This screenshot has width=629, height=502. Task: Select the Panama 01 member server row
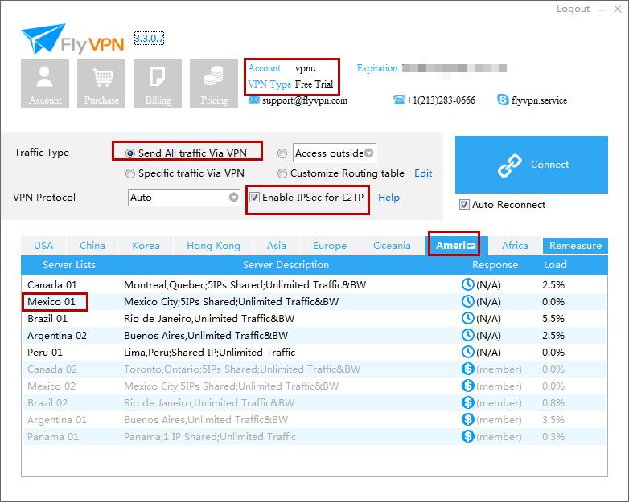(x=314, y=436)
